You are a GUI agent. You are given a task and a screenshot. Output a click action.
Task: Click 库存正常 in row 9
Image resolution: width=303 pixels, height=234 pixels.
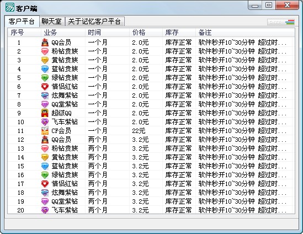tap(179, 113)
